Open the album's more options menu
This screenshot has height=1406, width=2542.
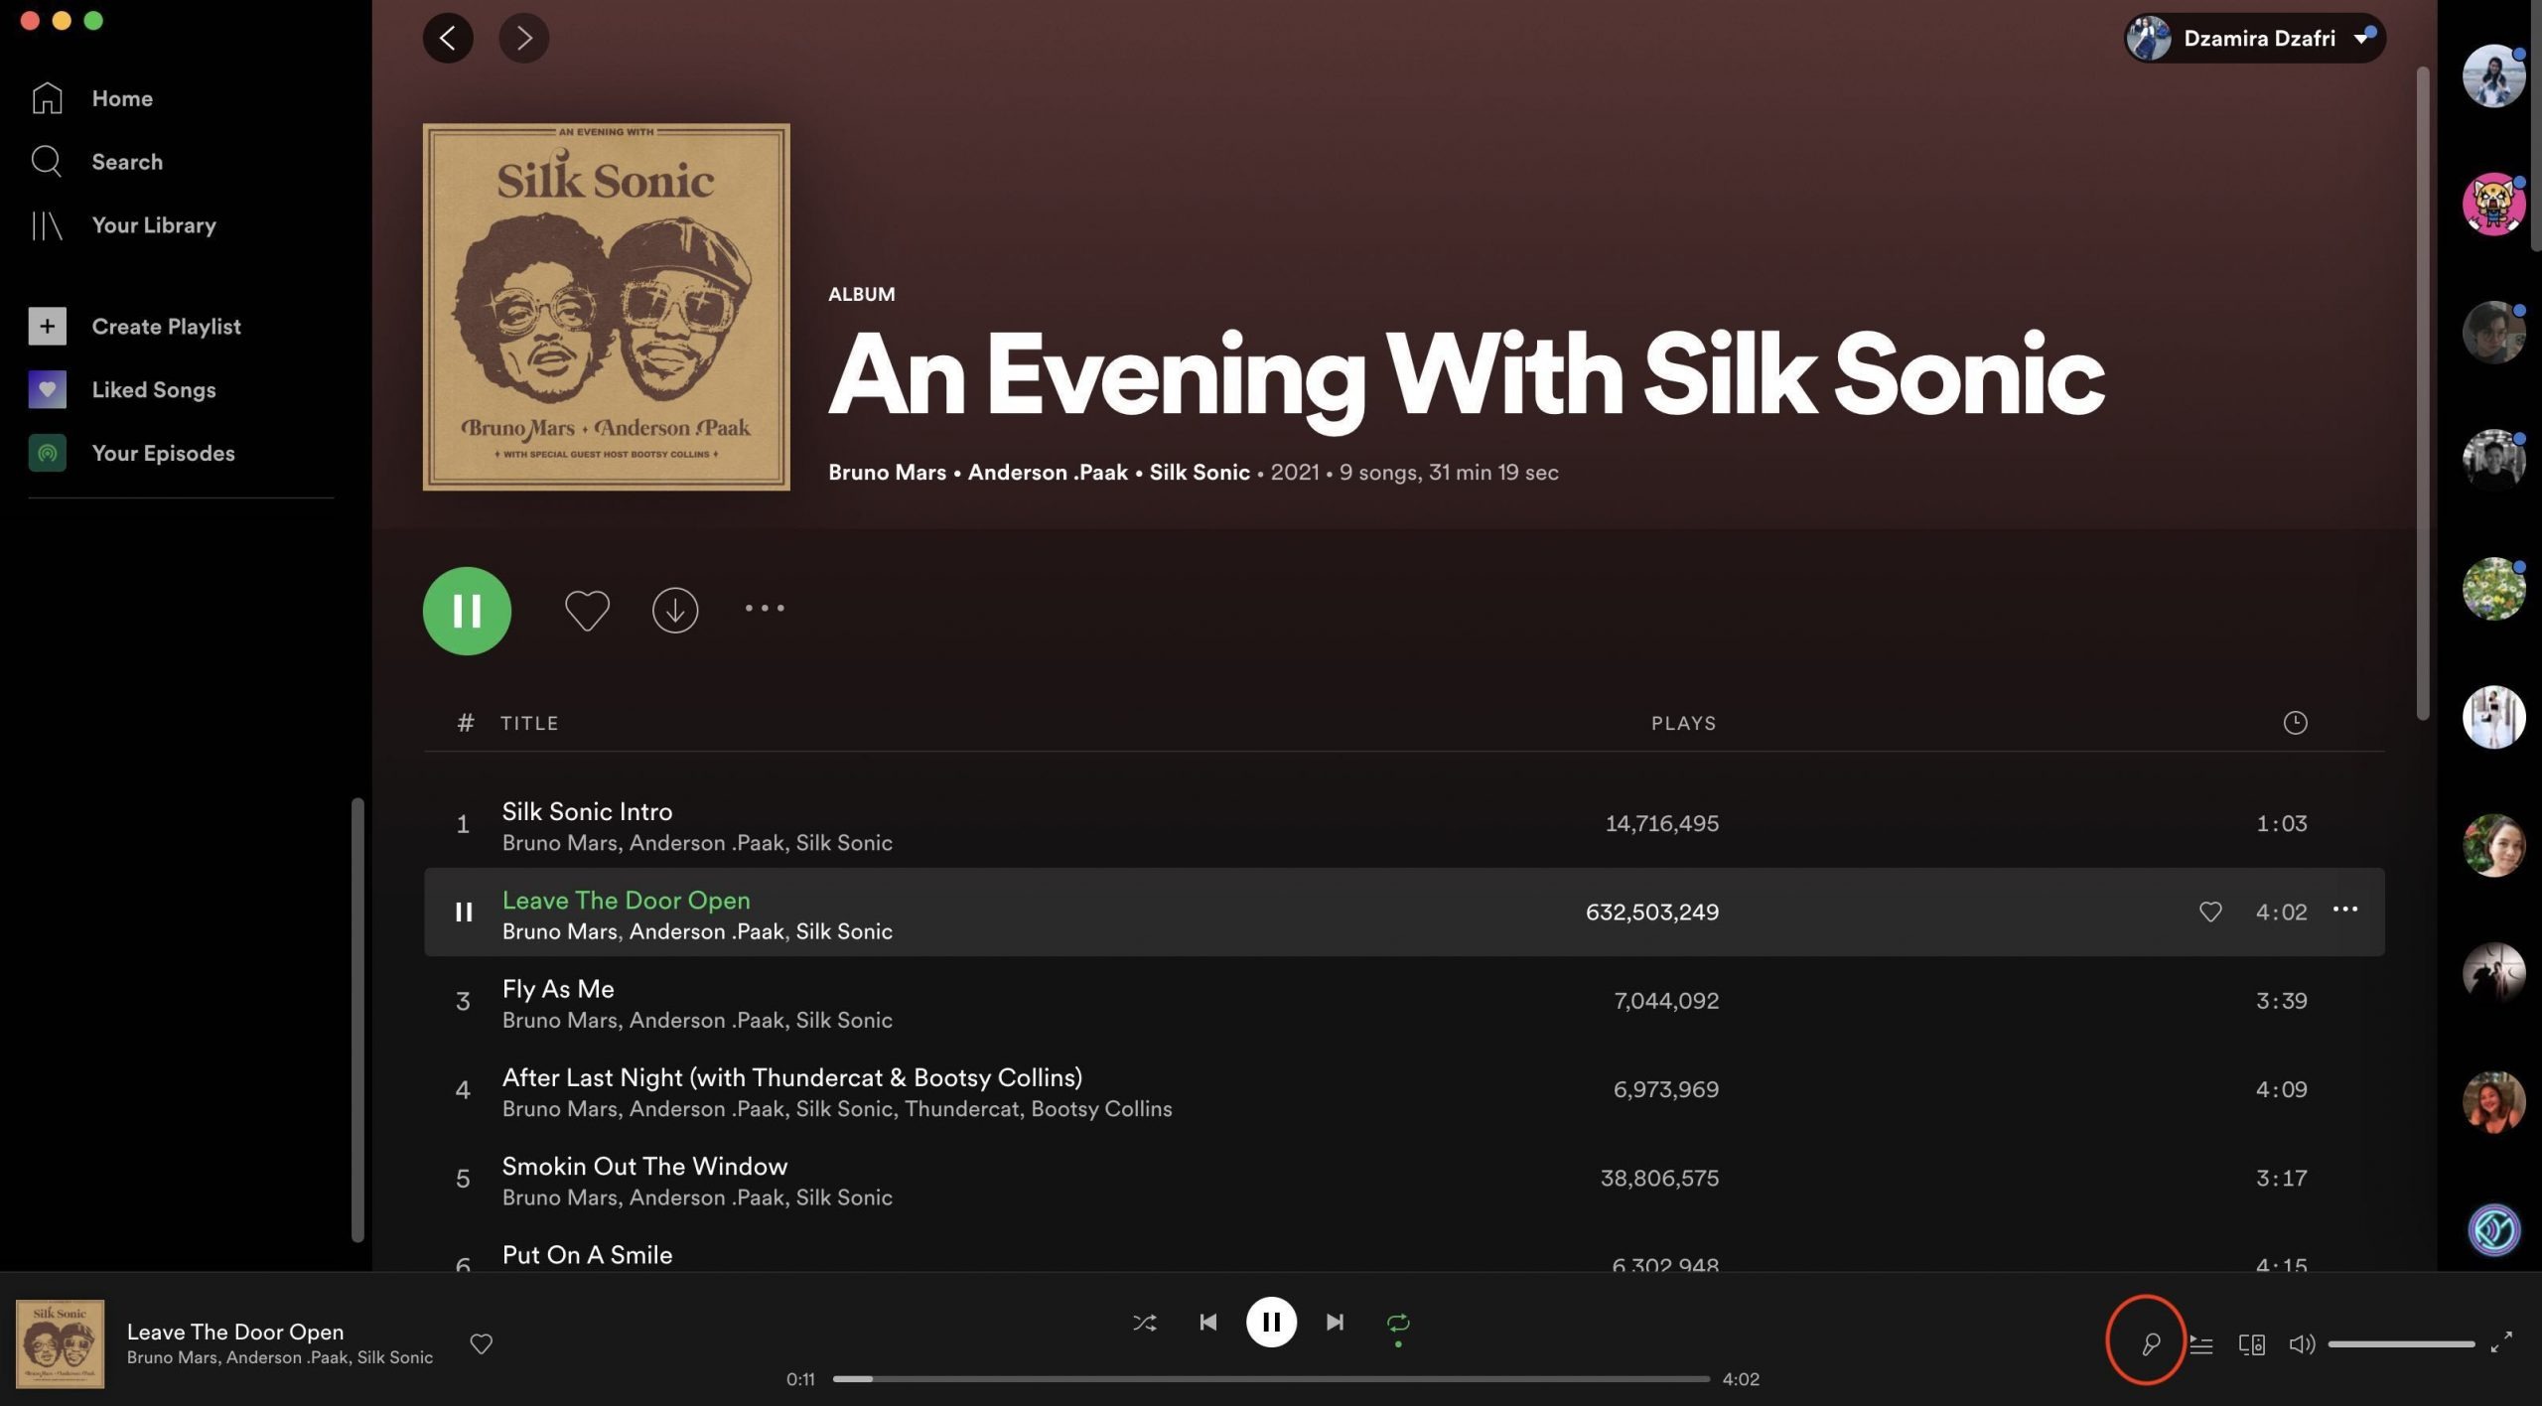[765, 608]
